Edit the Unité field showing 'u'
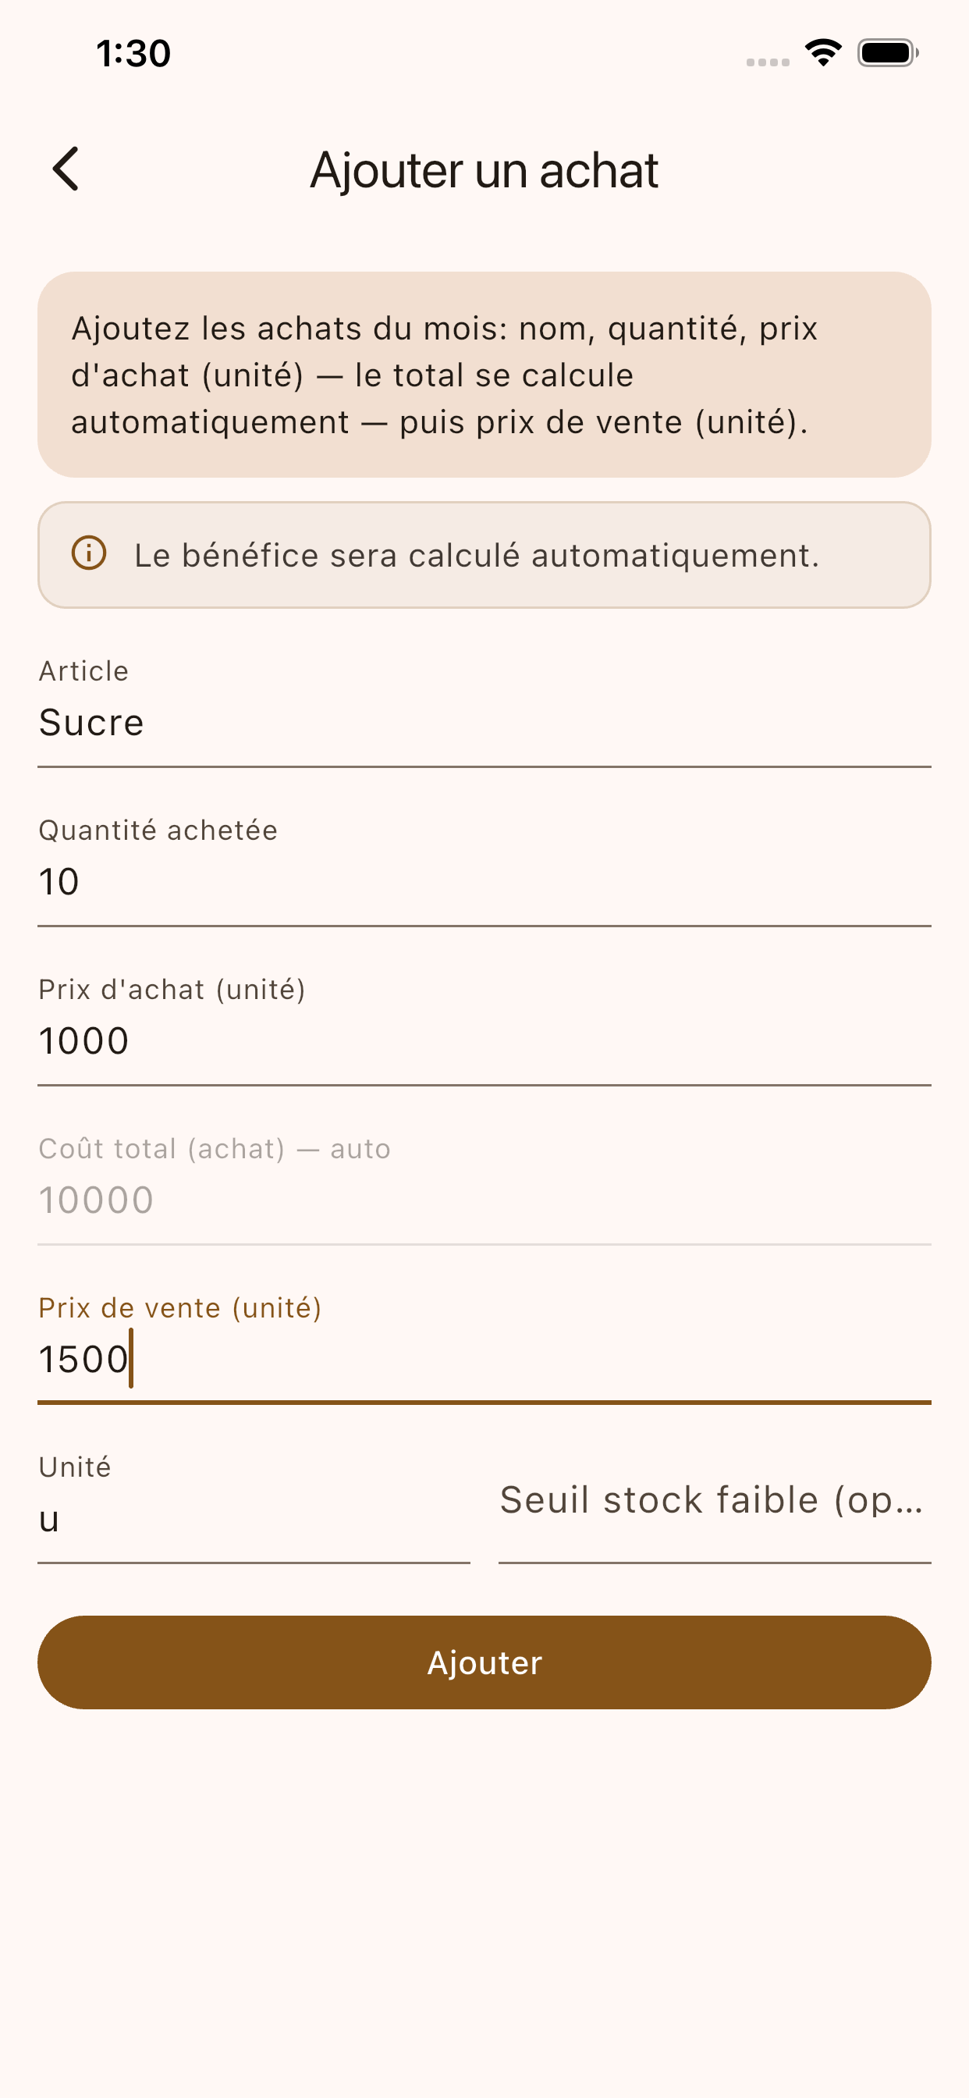The image size is (969, 2098). click(254, 1519)
